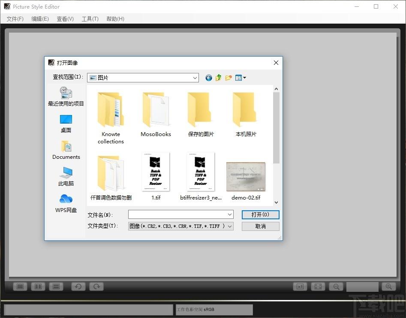Open the 工具(T) menu

[x=90, y=19]
